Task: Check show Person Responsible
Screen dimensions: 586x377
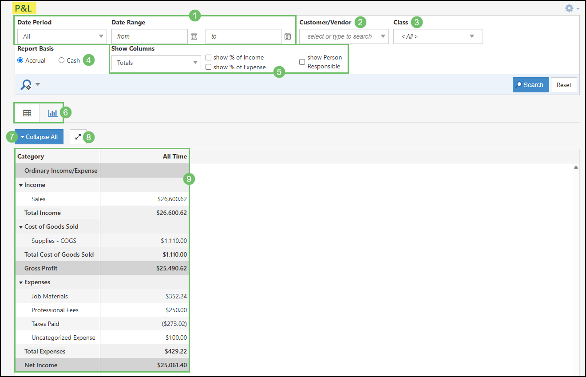Action: pos(302,62)
